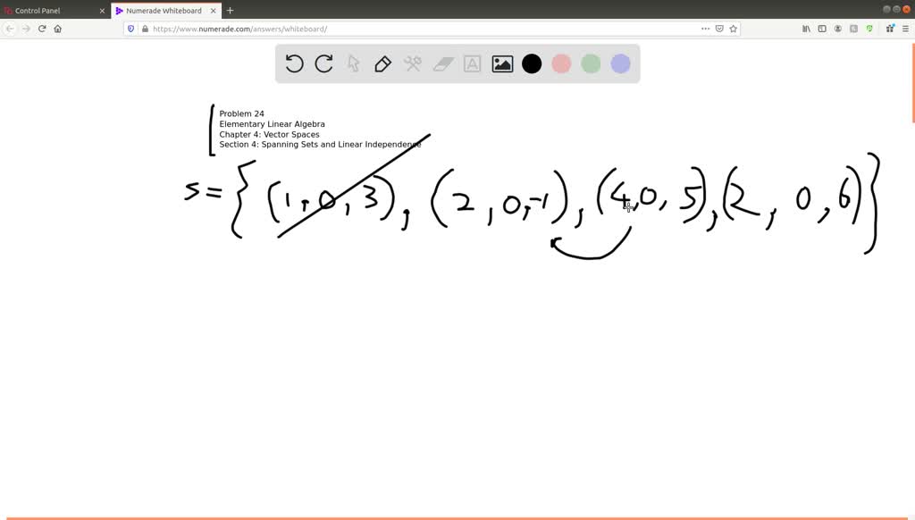The width and height of the screenshot is (915, 520).
Task: Open the image insert tool
Action: point(502,63)
